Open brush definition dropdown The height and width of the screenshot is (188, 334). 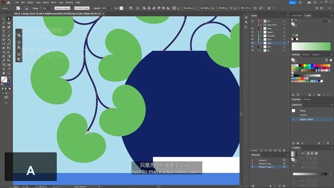tap(91, 8)
